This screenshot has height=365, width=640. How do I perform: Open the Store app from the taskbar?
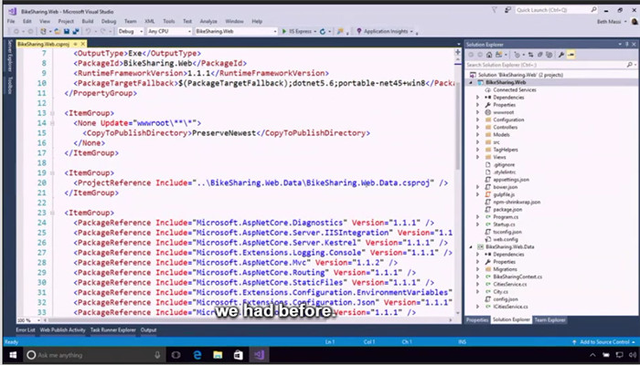click(x=239, y=355)
